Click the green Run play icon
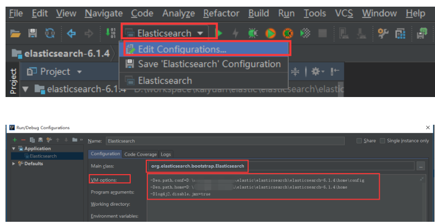Screen dimensions: 435x224 219,33
